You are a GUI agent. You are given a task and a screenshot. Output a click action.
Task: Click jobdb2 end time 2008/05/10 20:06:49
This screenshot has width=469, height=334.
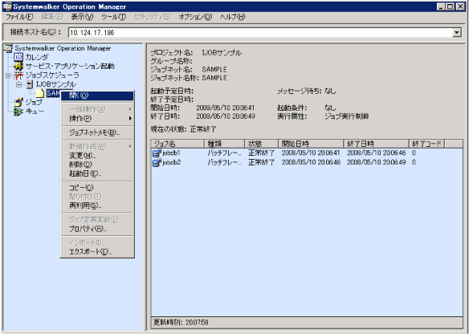[x=377, y=162]
